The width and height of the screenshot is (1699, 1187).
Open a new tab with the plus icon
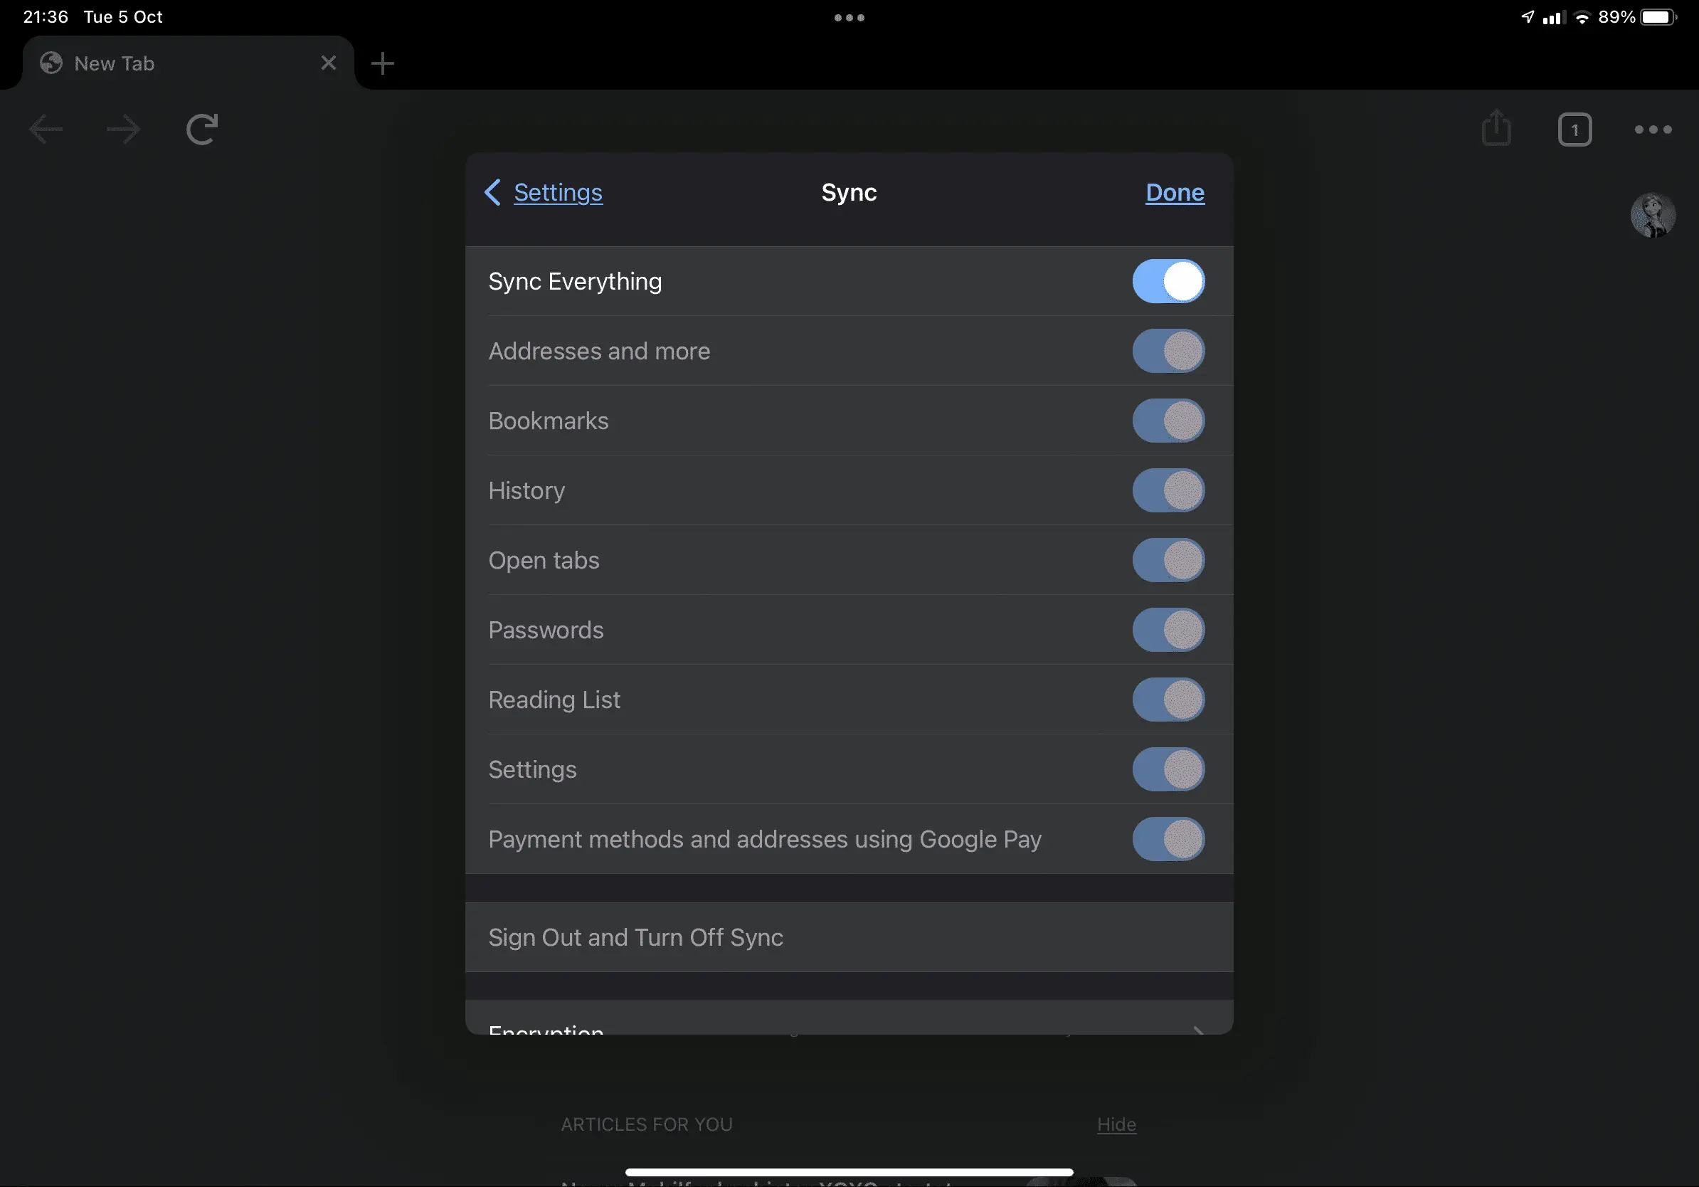click(x=383, y=63)
